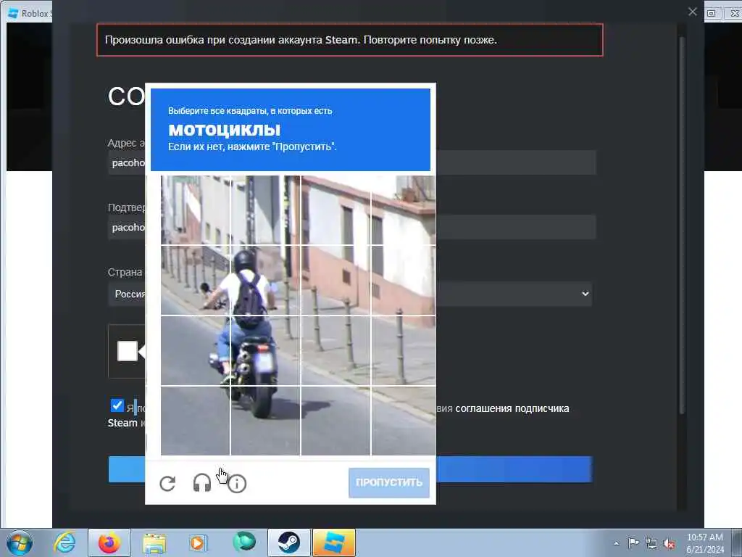This screenshot has width=742, height=557.
Task: Click the Roblox window title icon
Action: pos(13,13)
